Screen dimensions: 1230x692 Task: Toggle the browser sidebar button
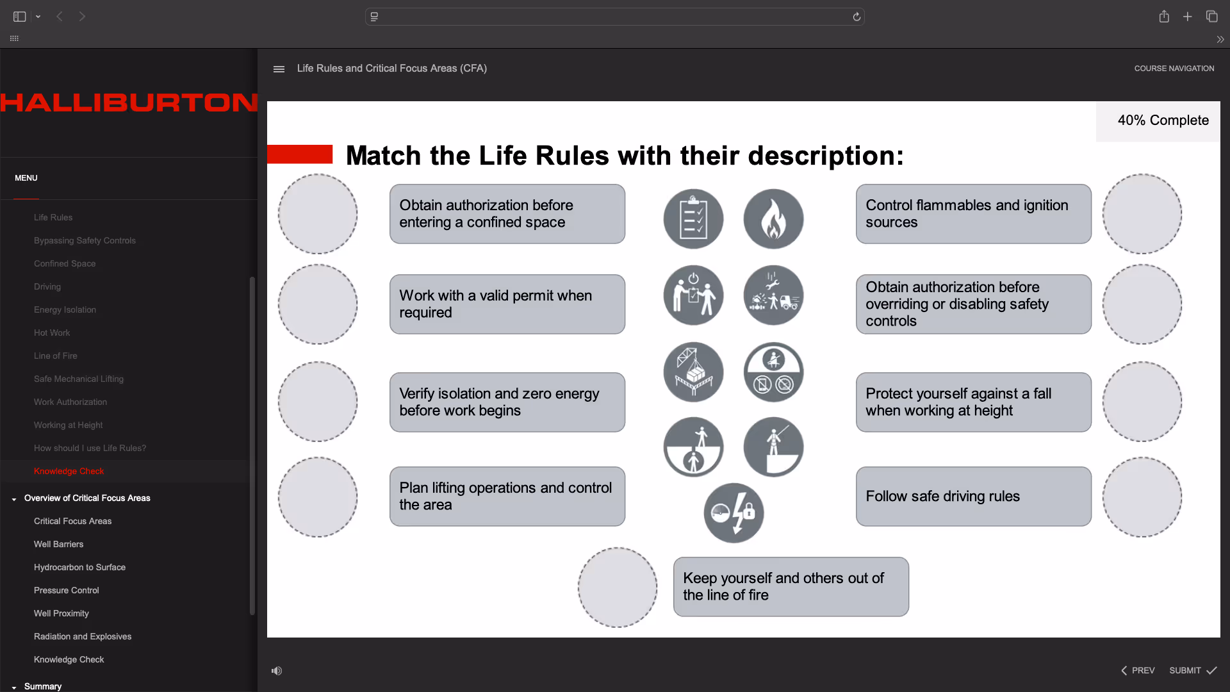pyautogui.click(x=19, y=17)
